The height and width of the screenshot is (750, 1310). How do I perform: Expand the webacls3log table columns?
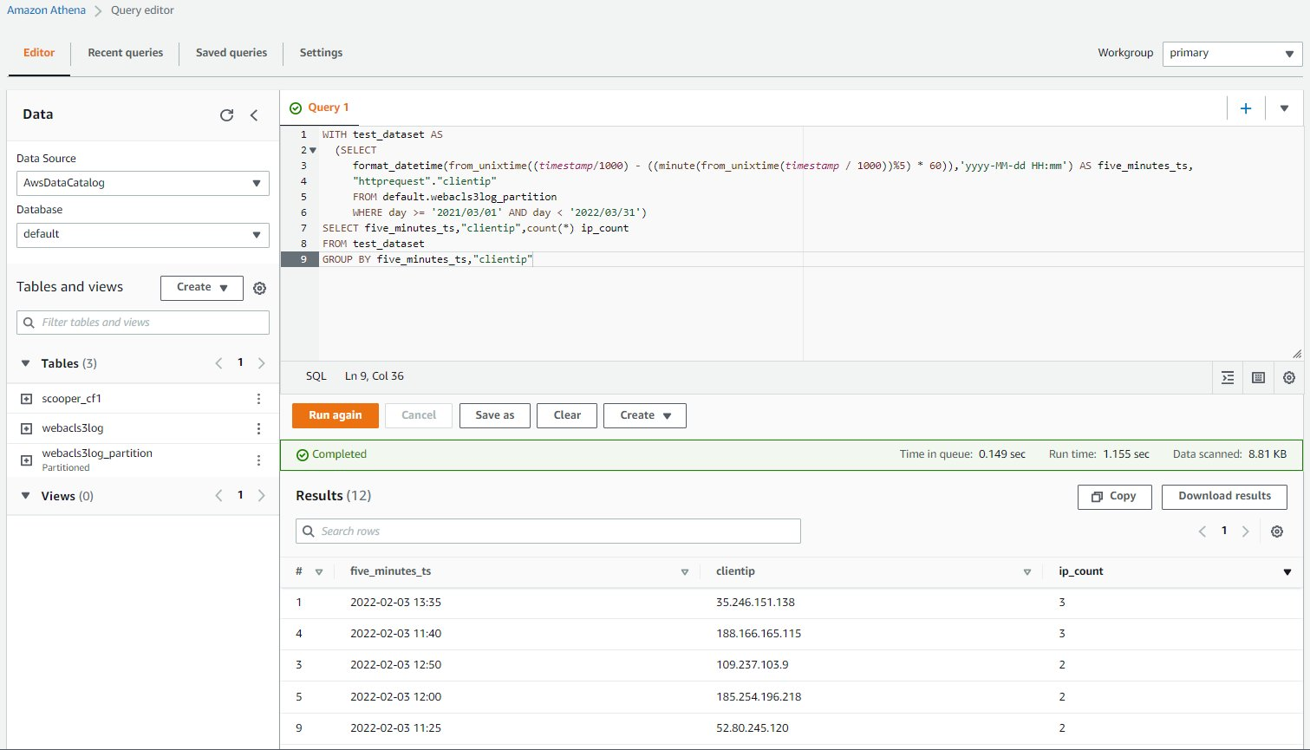coord(26,428)
